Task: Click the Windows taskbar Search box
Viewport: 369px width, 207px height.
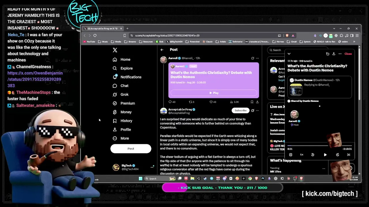Action: tap(160, 179)
